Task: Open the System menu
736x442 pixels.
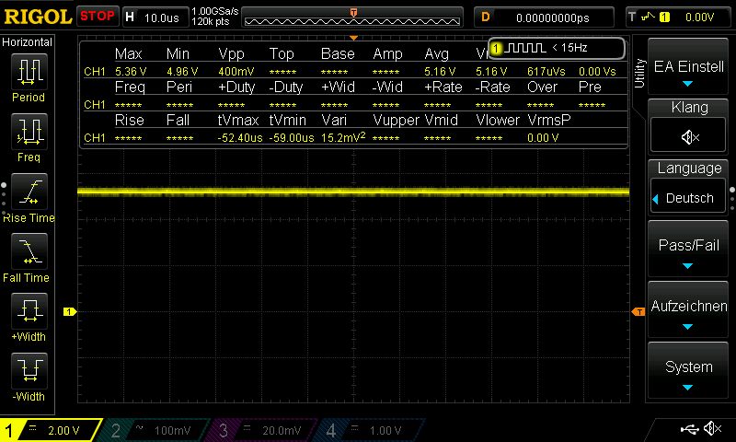Action: click(x=689, y=373)
